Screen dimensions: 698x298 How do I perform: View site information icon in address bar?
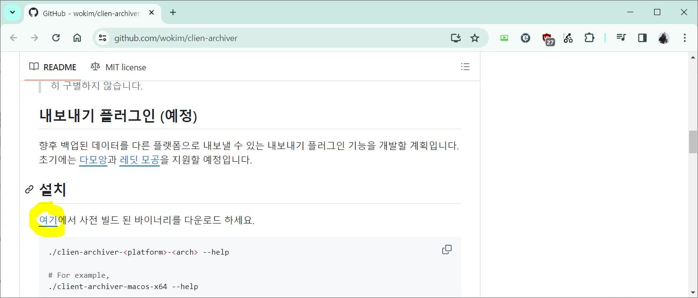click(103, 38)
